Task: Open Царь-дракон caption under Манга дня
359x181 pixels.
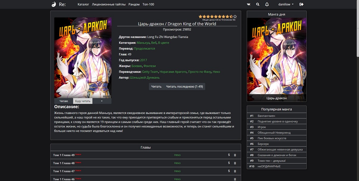Action: pos(276,98)
